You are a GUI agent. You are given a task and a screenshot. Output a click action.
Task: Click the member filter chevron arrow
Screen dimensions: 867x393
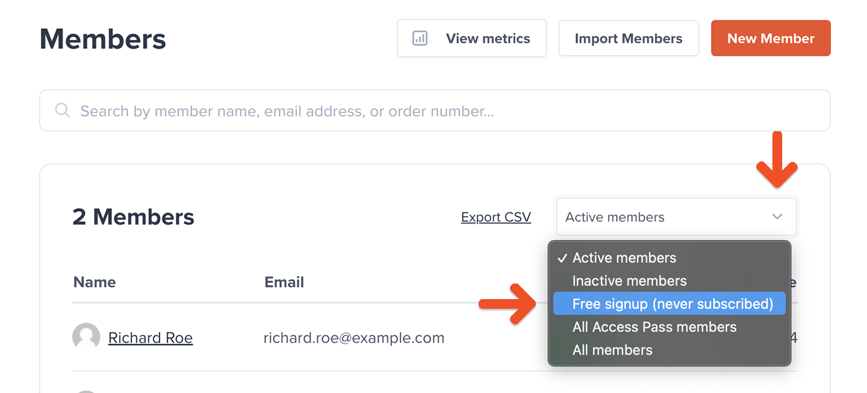(x=777, y=217)
